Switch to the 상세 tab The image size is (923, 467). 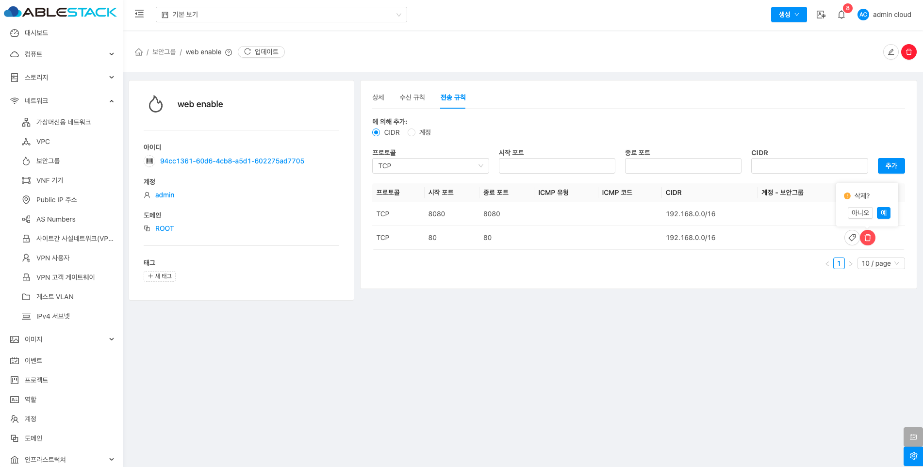click(378, 97)
